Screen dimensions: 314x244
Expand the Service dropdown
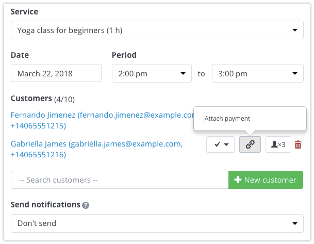[157, 30]
